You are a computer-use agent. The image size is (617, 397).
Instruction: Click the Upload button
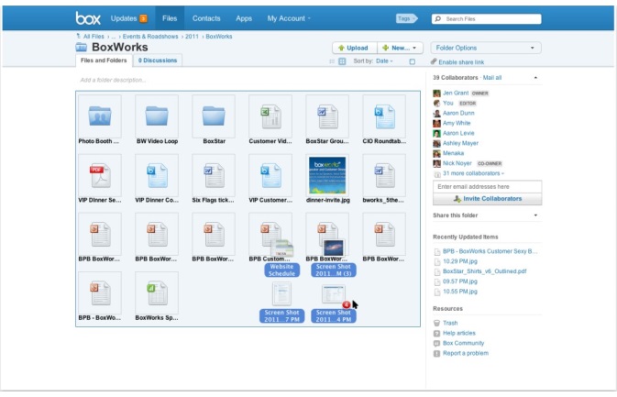coord(355,48)
